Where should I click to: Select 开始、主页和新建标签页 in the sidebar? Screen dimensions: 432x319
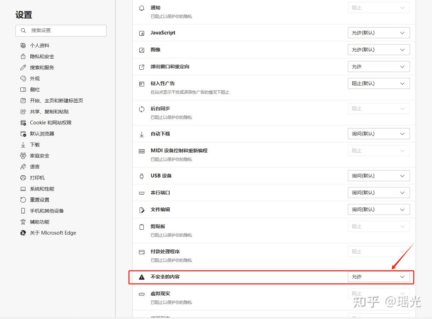[57, 101]
